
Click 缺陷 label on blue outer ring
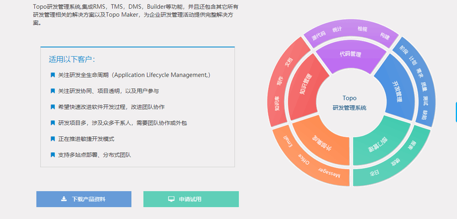[425, 115]
